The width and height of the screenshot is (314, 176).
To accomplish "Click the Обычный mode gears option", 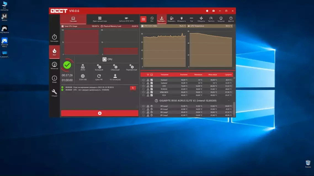I will tap(115, 67).
